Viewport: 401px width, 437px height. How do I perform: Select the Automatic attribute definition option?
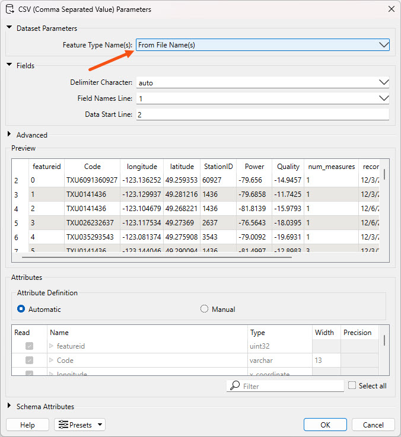tap(21, 309)
